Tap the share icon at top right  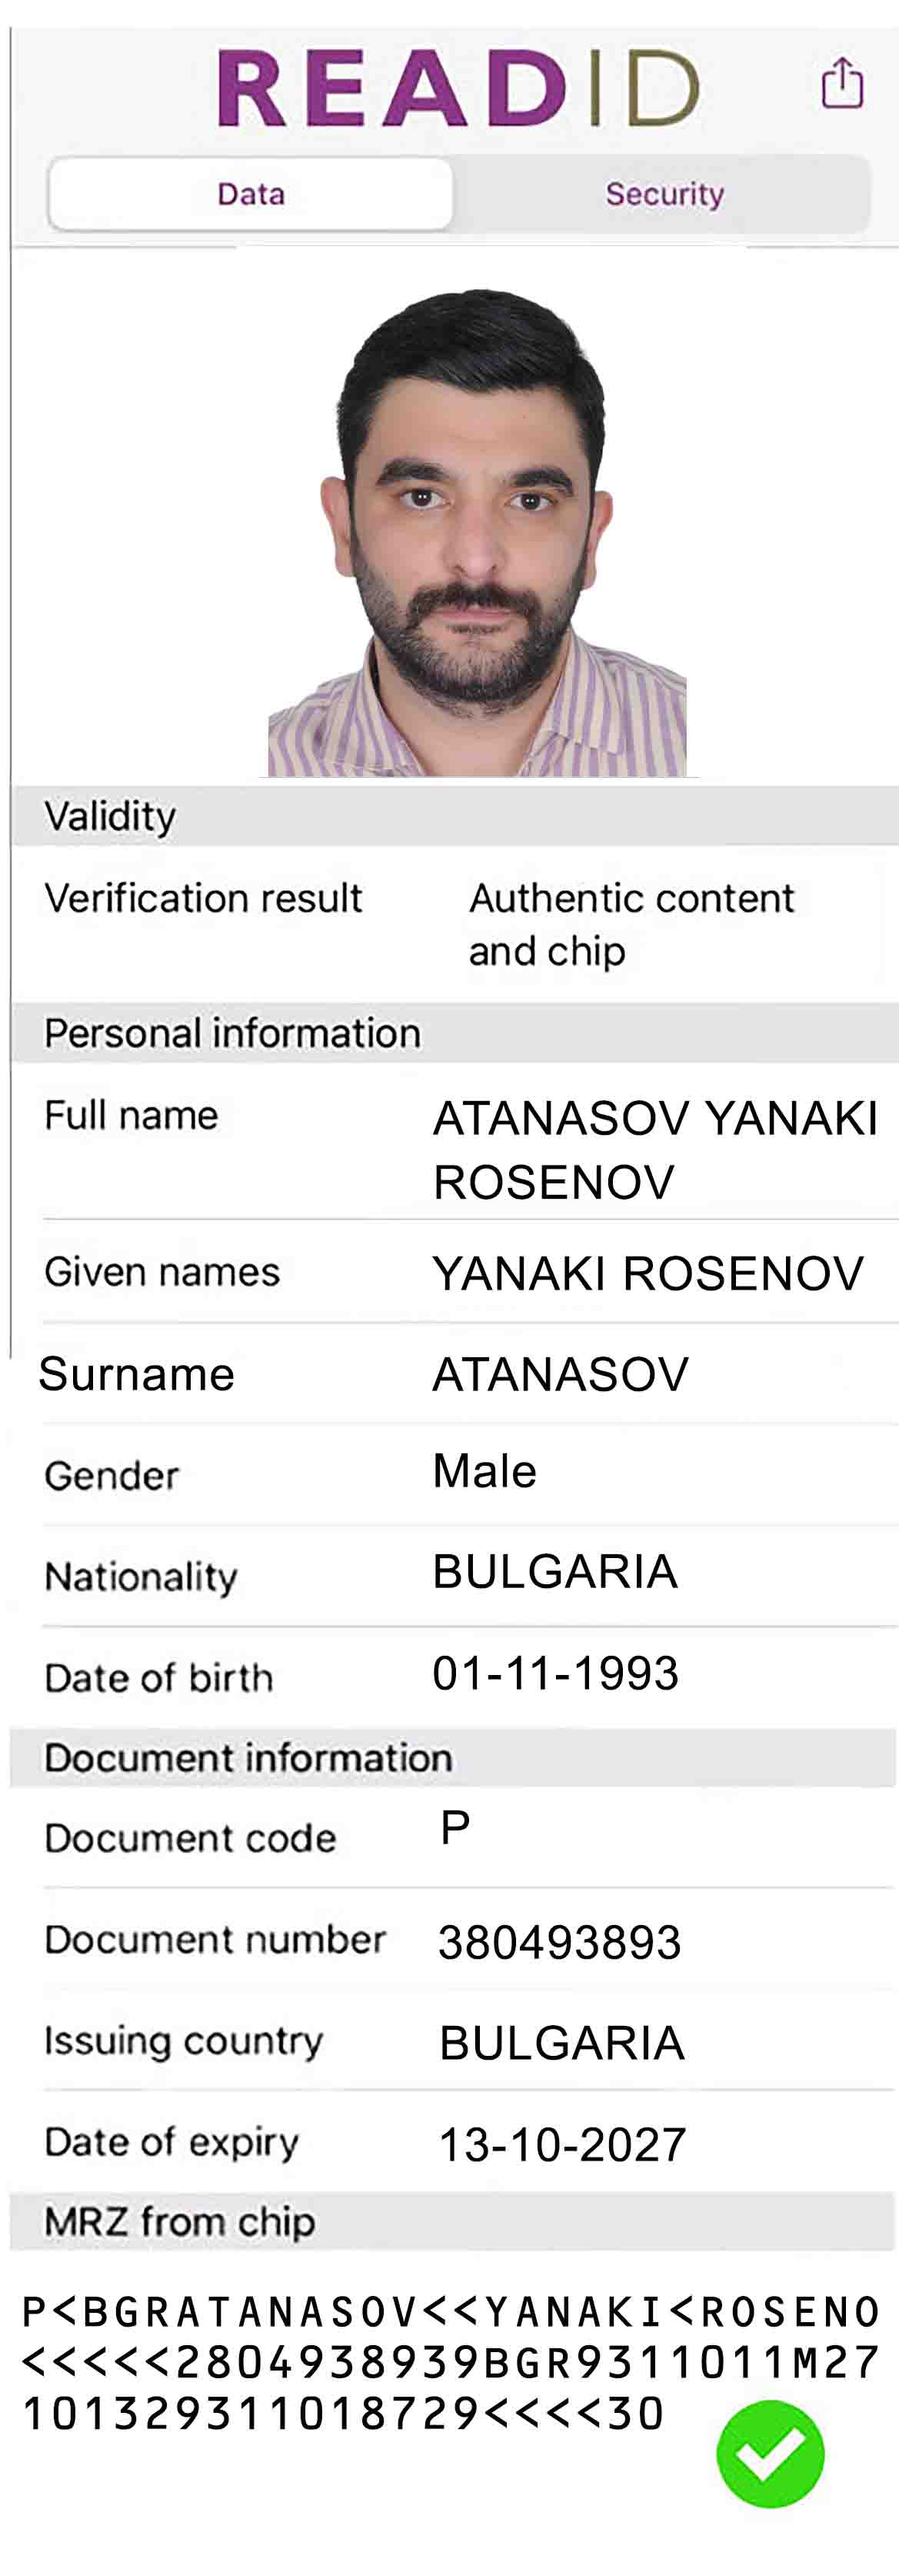pos(842,83)
